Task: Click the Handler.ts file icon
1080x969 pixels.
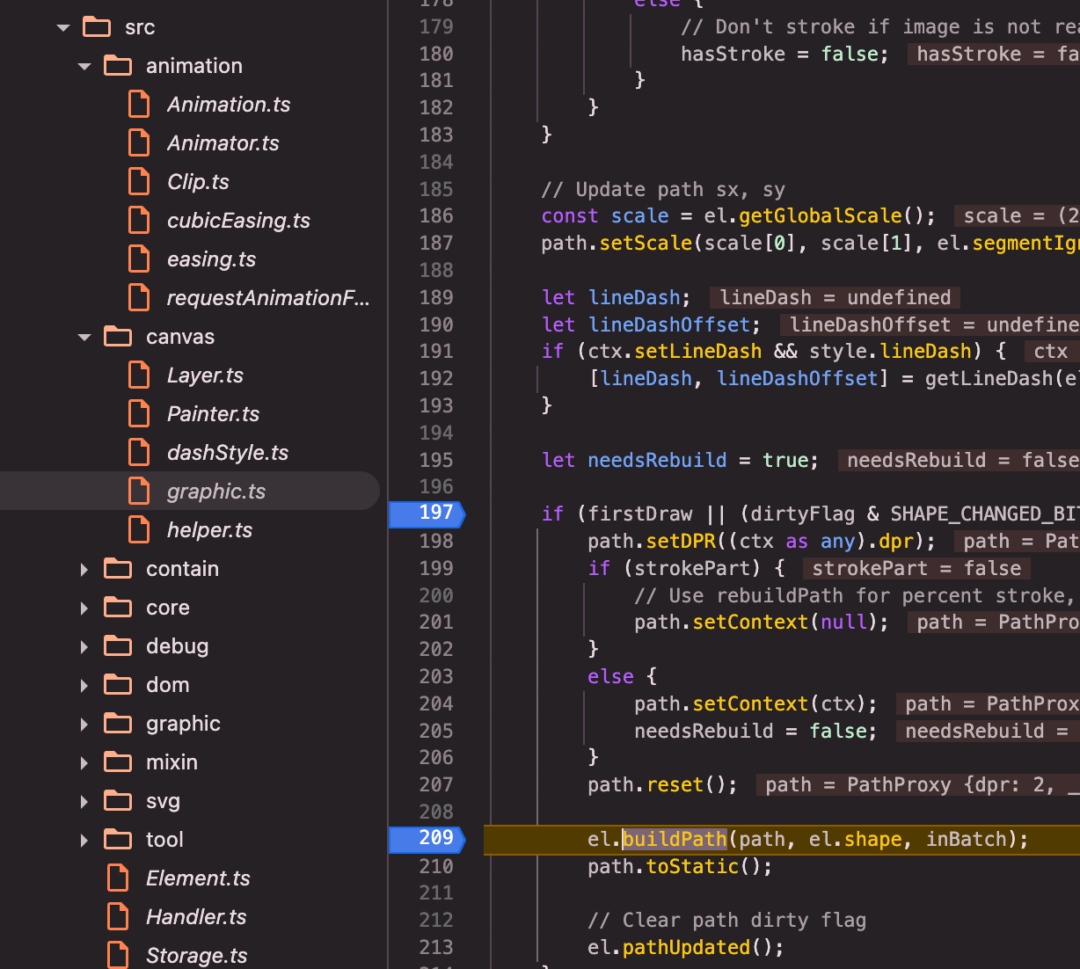Action: coord(118,917)
